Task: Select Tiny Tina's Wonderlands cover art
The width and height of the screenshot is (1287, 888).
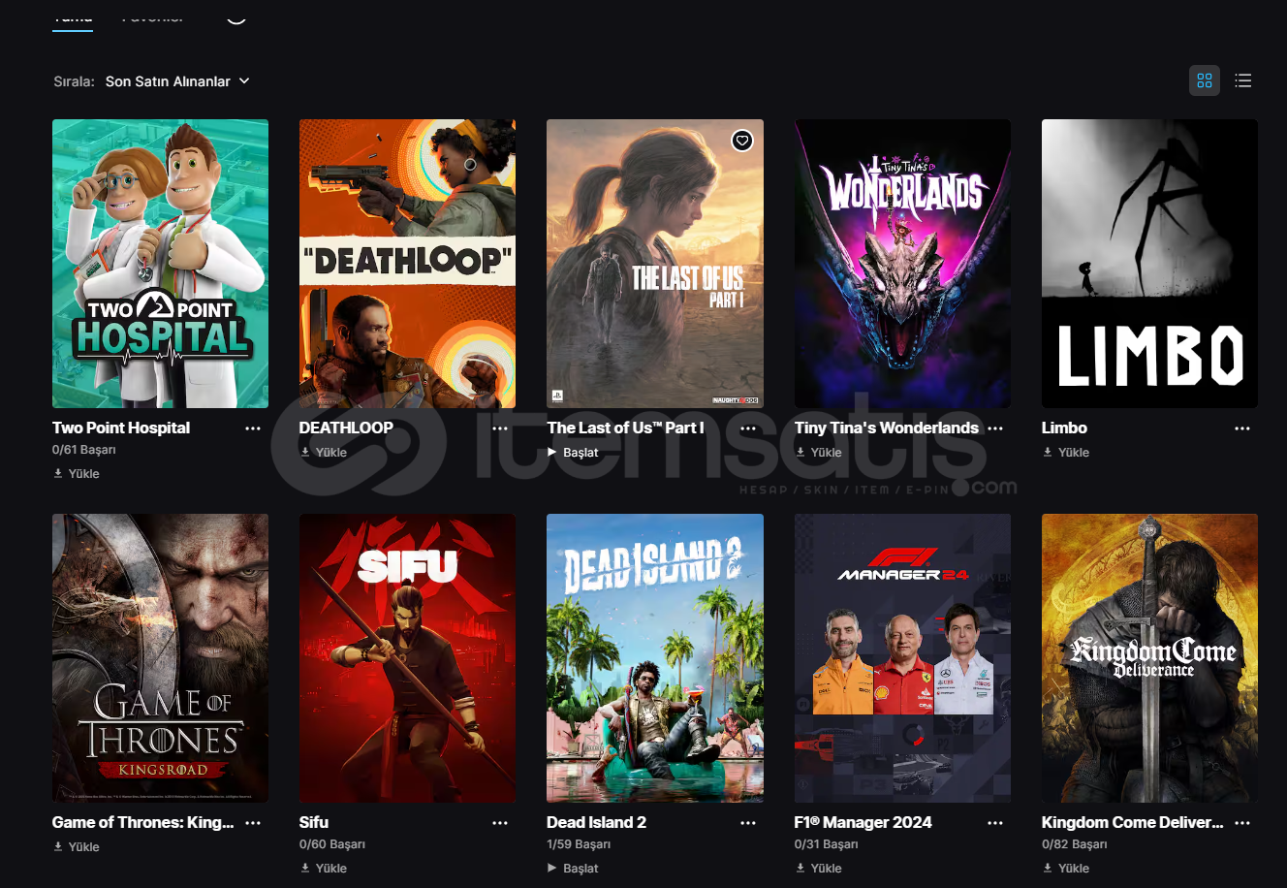Action: point(902,264)
